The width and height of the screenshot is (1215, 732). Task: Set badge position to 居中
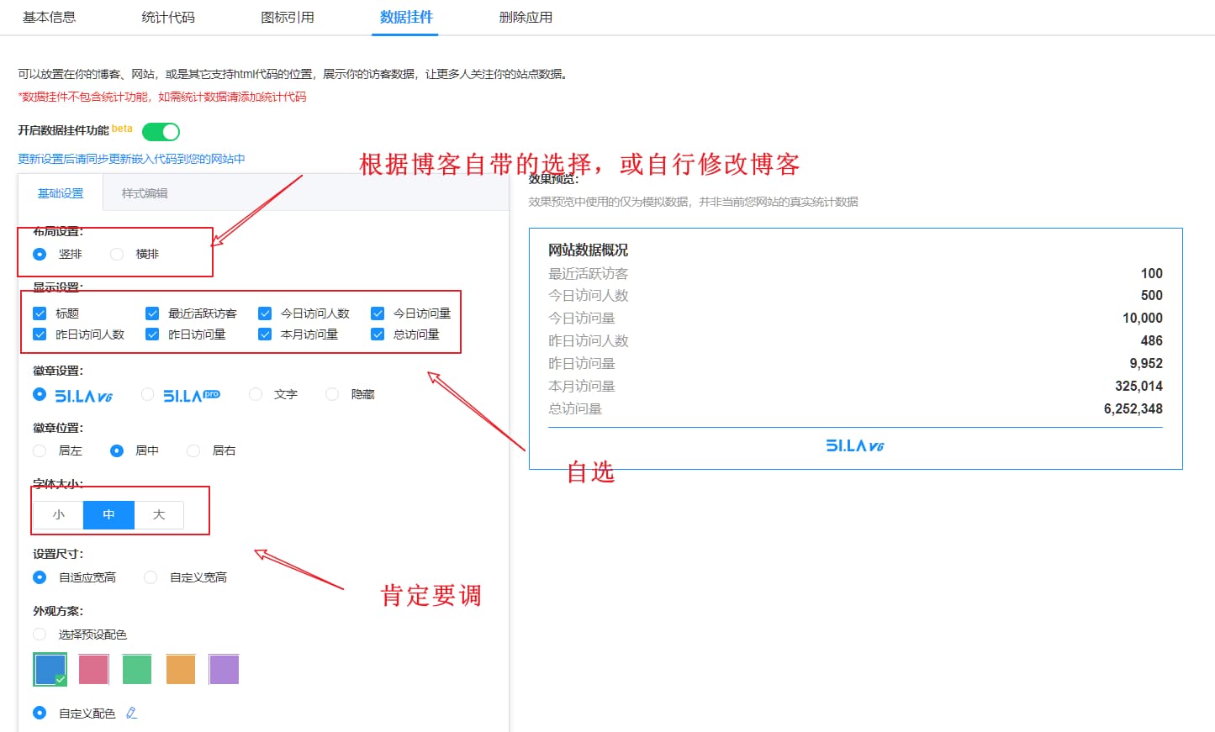click(117, 451)
